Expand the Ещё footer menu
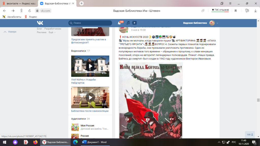 (52, 32)
